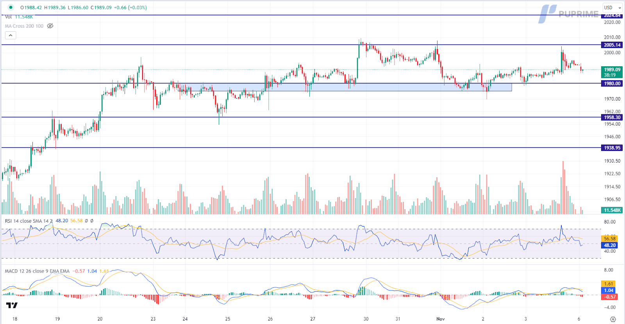The image size is (625, 324).
Task: Click the 80.00 RSI axis tick
Action: [610, 221]
